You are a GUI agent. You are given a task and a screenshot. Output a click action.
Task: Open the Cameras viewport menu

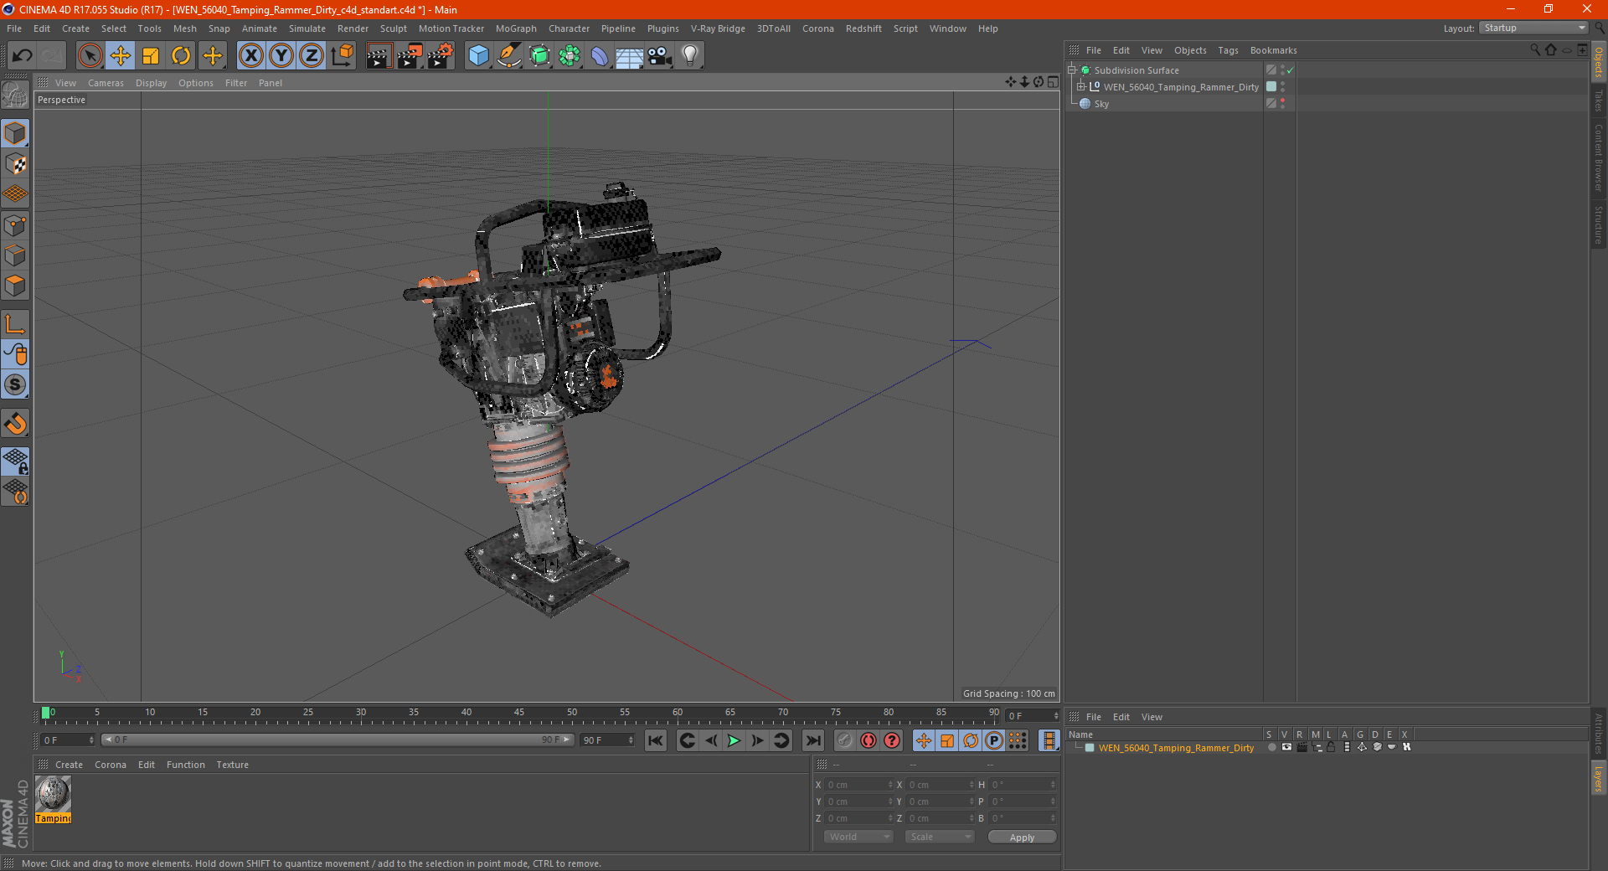click(x=106, y=83)
